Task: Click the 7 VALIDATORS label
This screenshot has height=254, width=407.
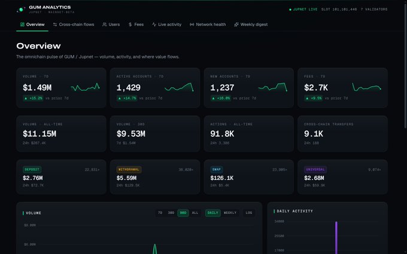Action: (x=374, y=10)
